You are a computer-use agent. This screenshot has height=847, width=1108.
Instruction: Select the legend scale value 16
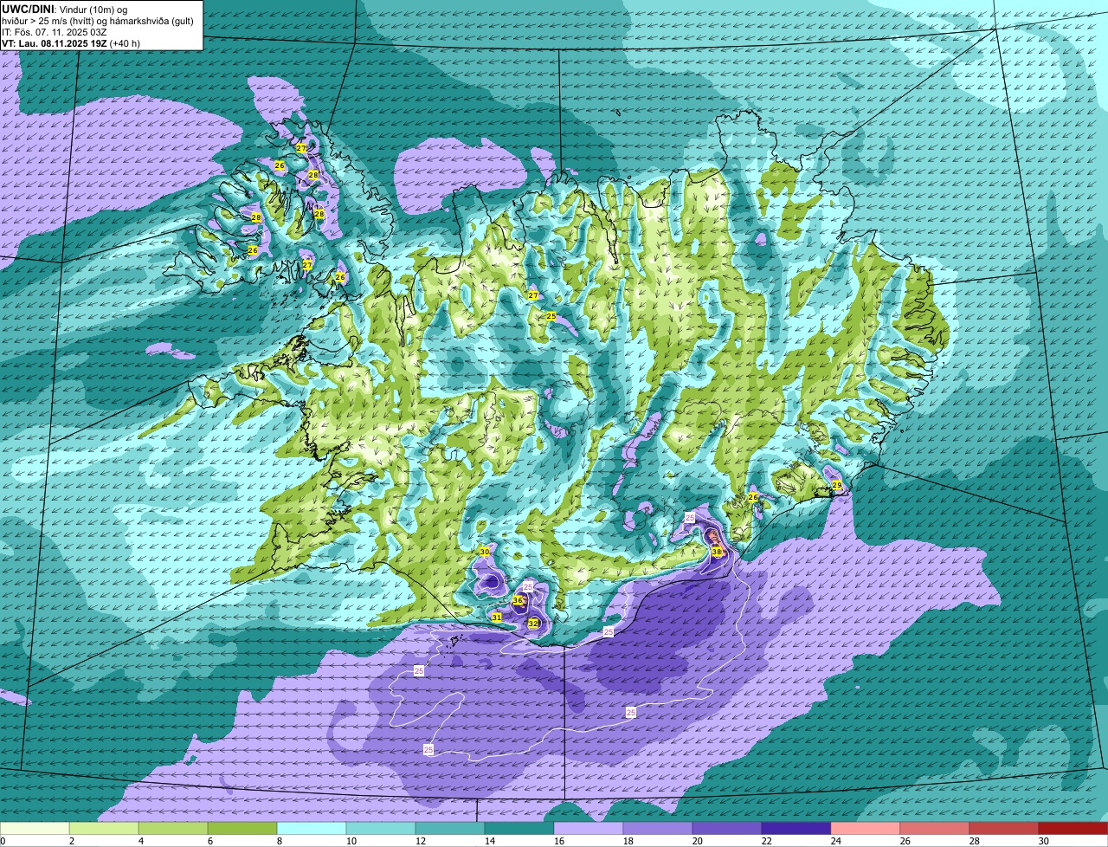(558, 841)
